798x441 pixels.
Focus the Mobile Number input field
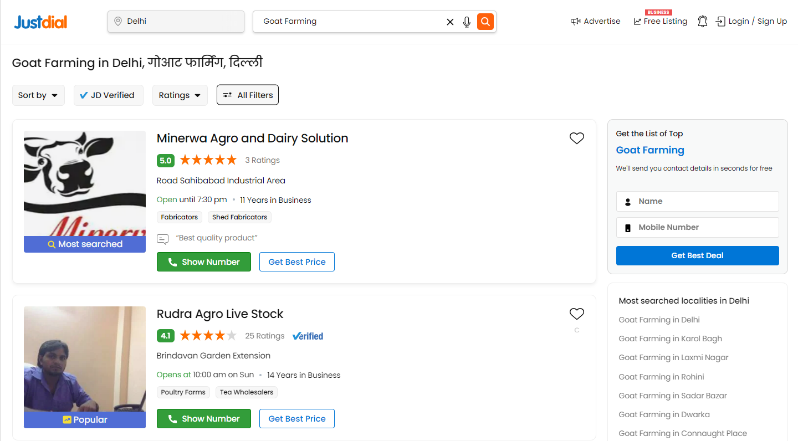698,227
